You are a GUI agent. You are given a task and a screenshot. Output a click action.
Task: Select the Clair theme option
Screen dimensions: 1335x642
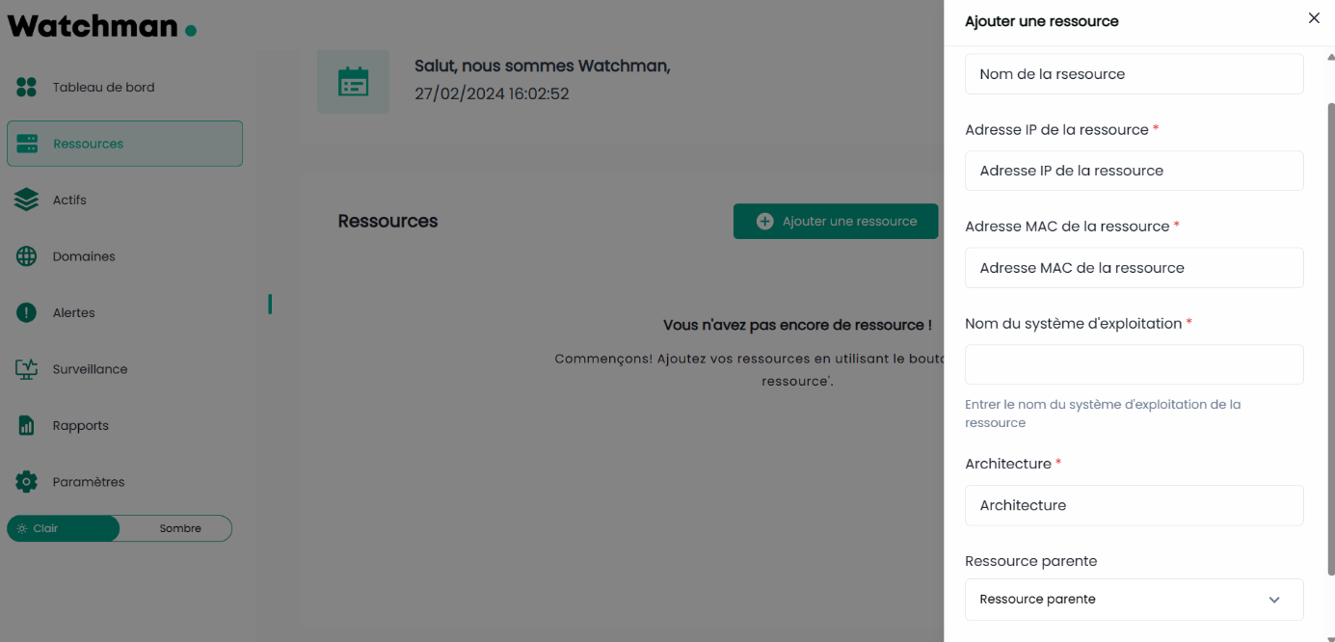[63, 528]
